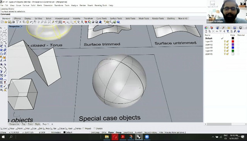
Task: Open the Perspective viewport title dropdown arrow
Action: coord(22,26)
